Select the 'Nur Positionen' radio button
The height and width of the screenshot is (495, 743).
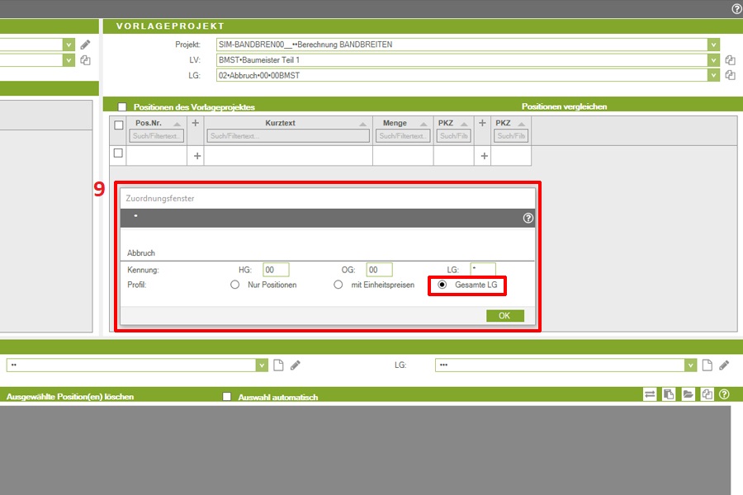235,285
